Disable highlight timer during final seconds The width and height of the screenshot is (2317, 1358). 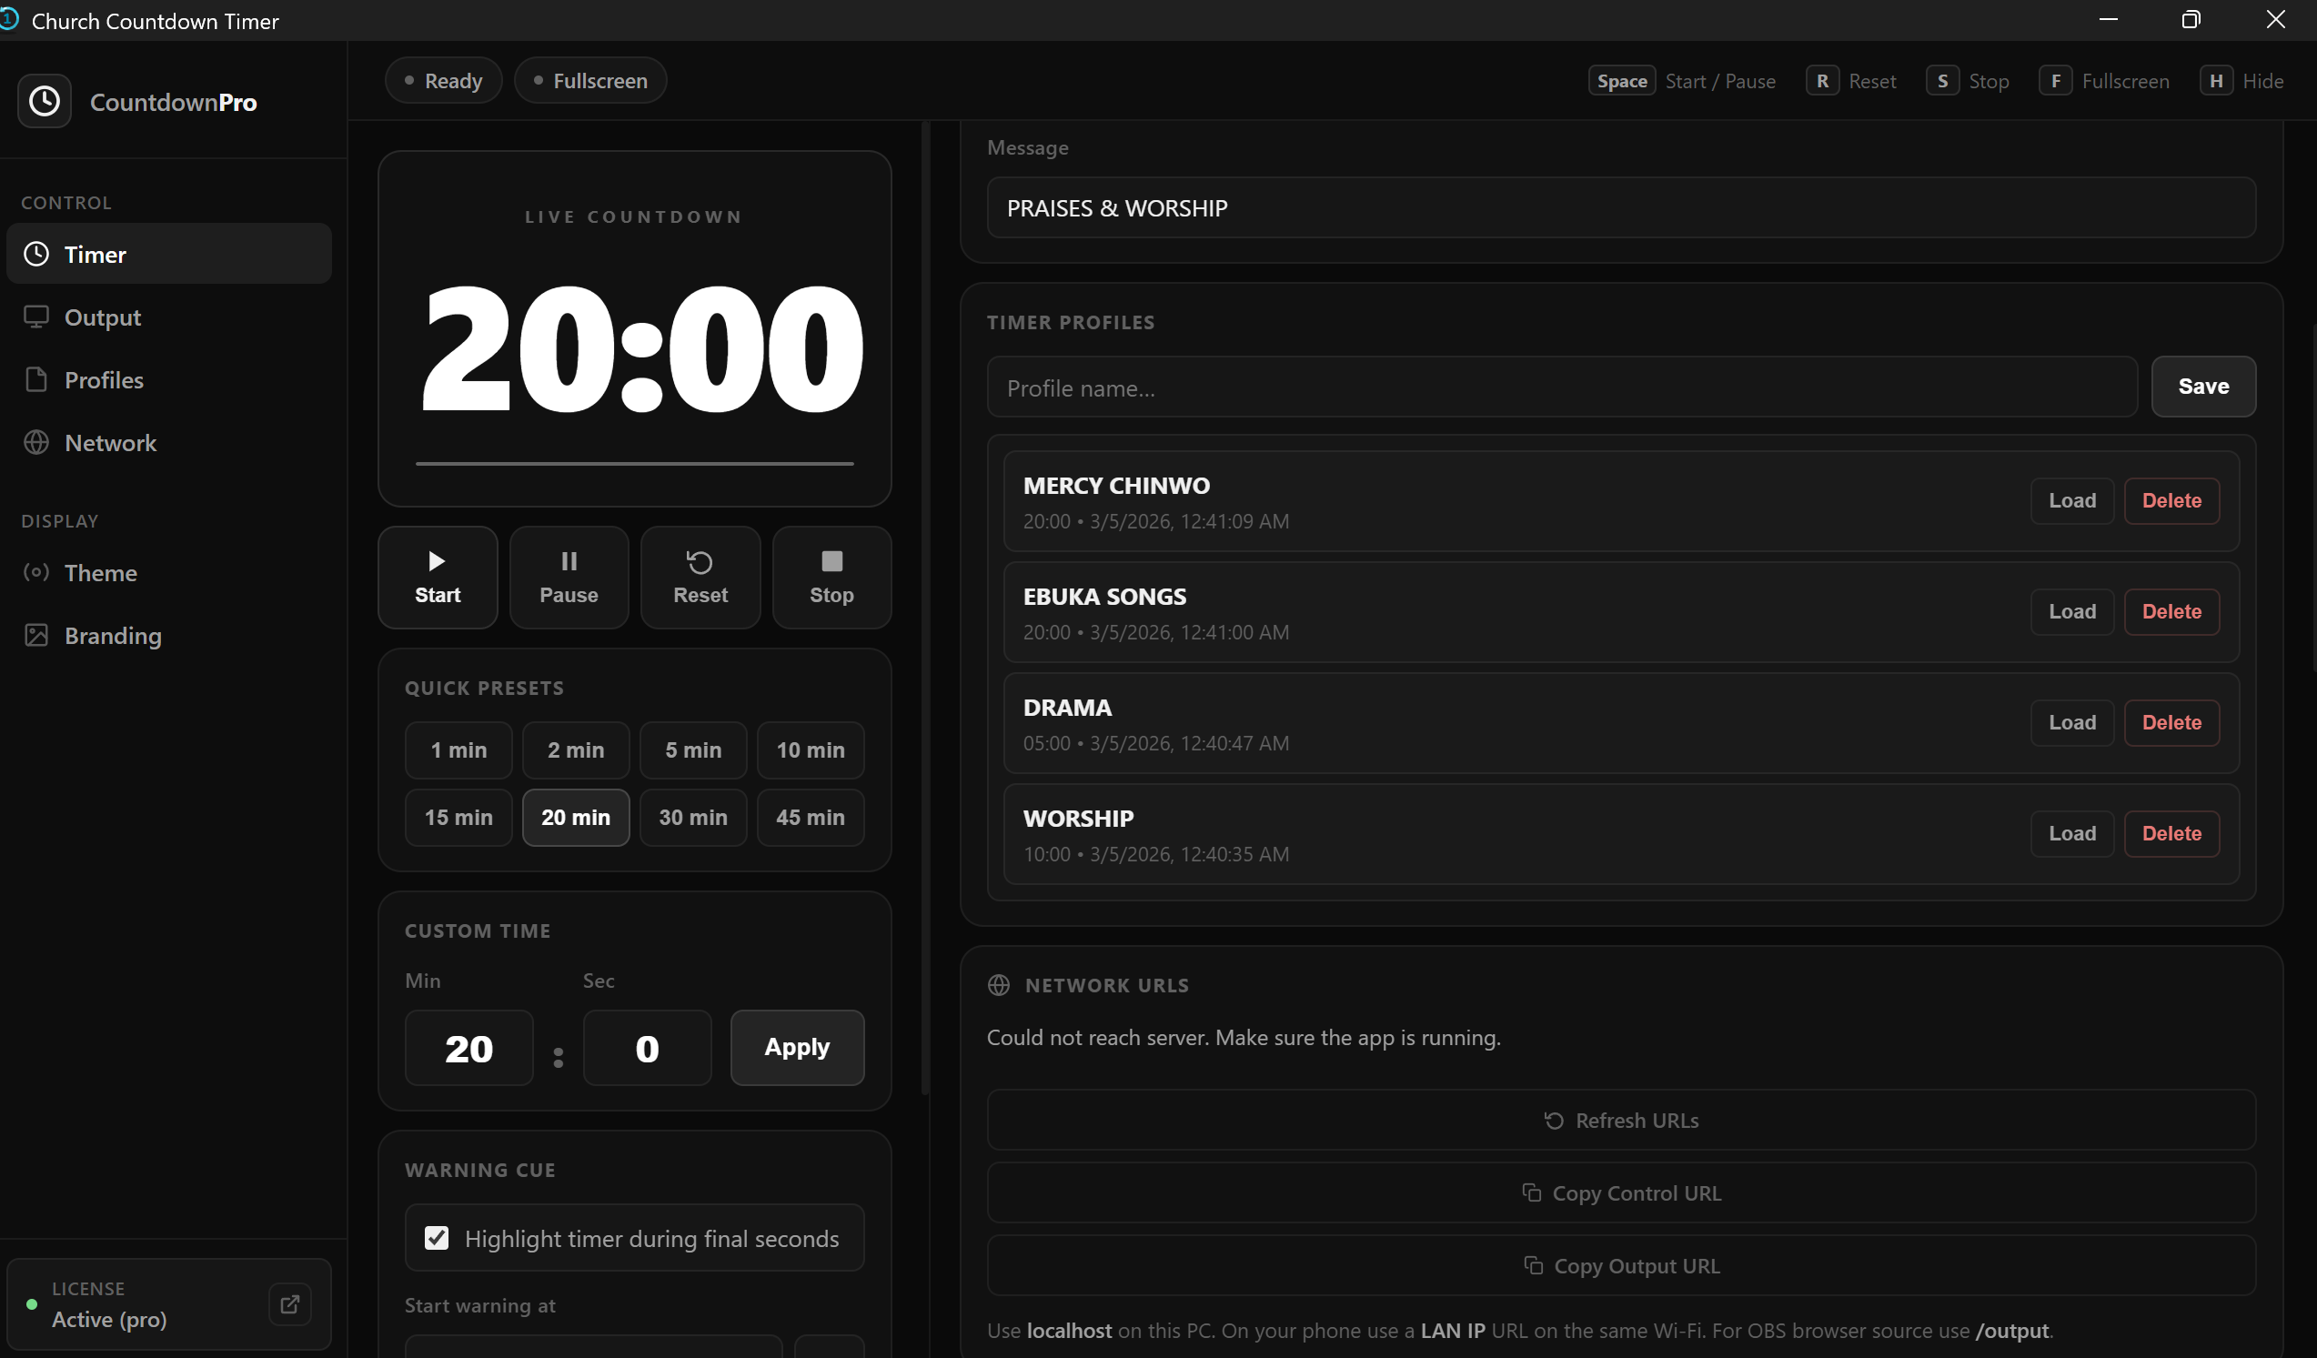click(x=437, y=1238)
